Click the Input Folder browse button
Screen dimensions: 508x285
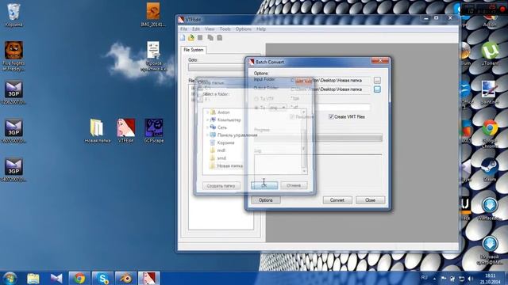[377, 80]
